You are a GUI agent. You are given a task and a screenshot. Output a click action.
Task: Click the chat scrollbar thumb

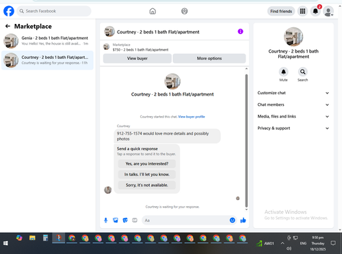(246, 140)
